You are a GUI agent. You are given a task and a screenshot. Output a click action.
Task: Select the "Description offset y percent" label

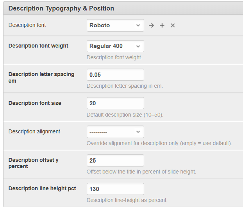pos(33,163)
